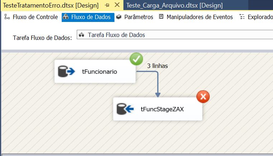
Task: Select the tFuncStageZAX destination component
Action: (x=157, y=109)
